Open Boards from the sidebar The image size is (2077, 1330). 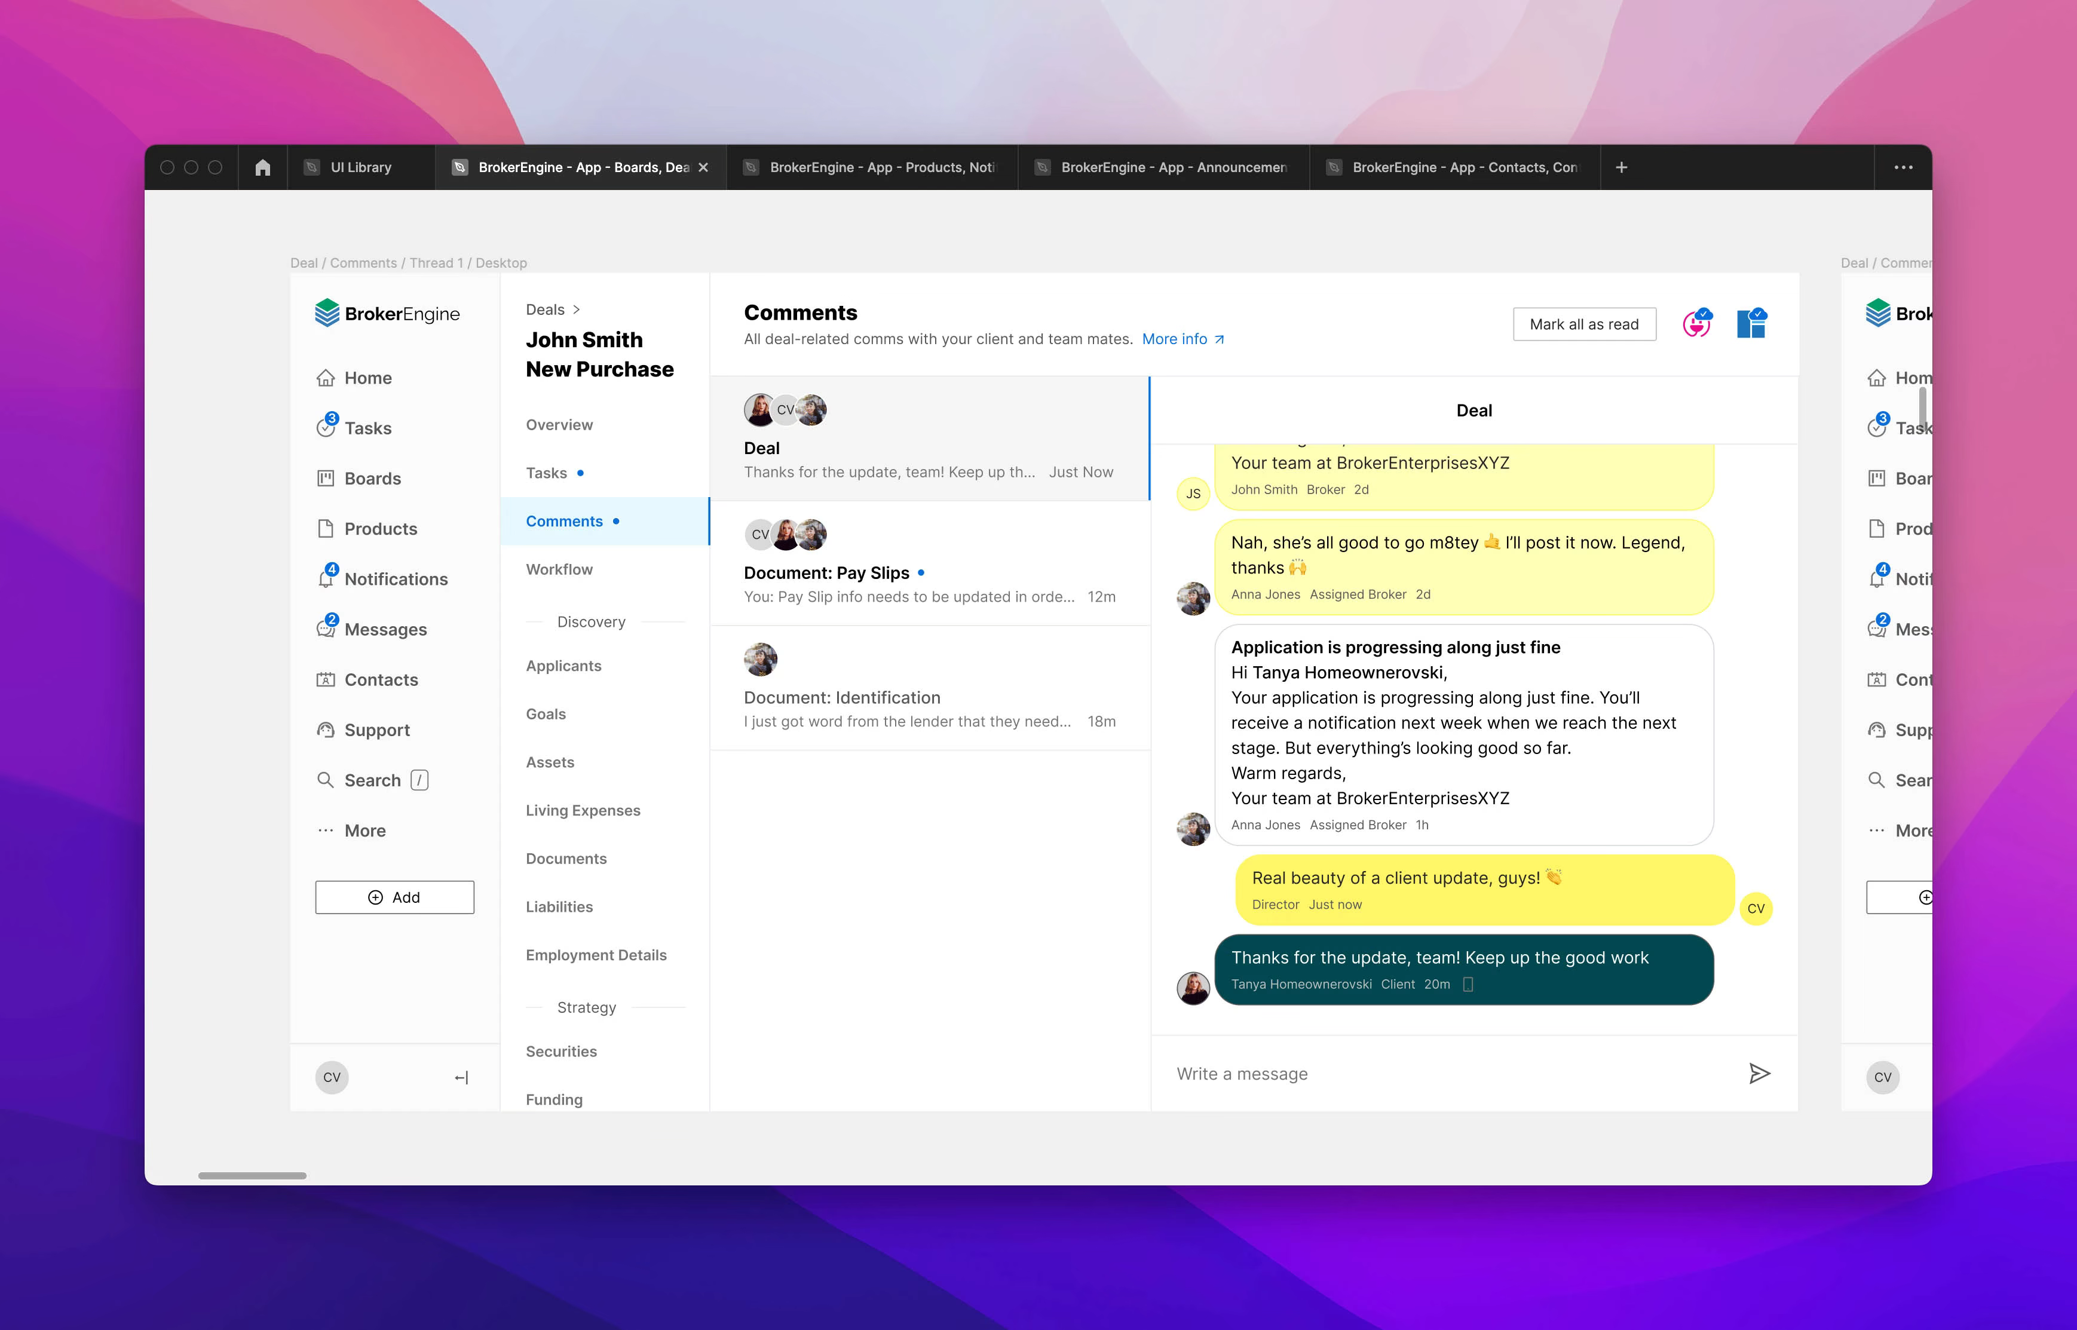[x=372, y=477]
